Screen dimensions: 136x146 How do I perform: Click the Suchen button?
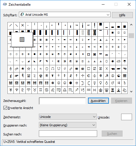tap(112, 134)
